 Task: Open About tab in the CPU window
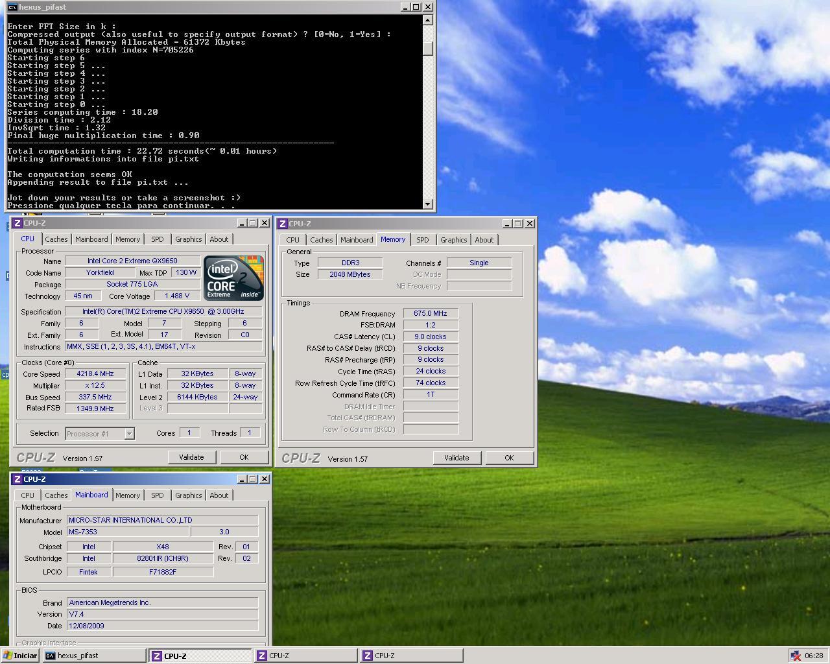[219, 239]
